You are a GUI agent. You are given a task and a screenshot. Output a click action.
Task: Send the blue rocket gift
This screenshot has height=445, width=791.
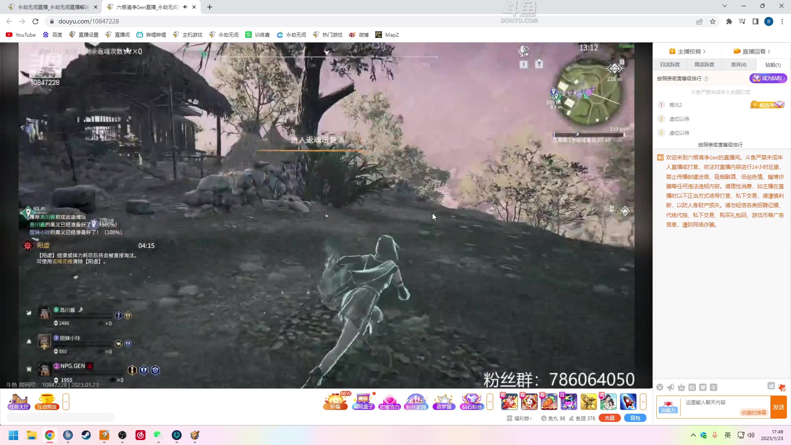point(628,402)
